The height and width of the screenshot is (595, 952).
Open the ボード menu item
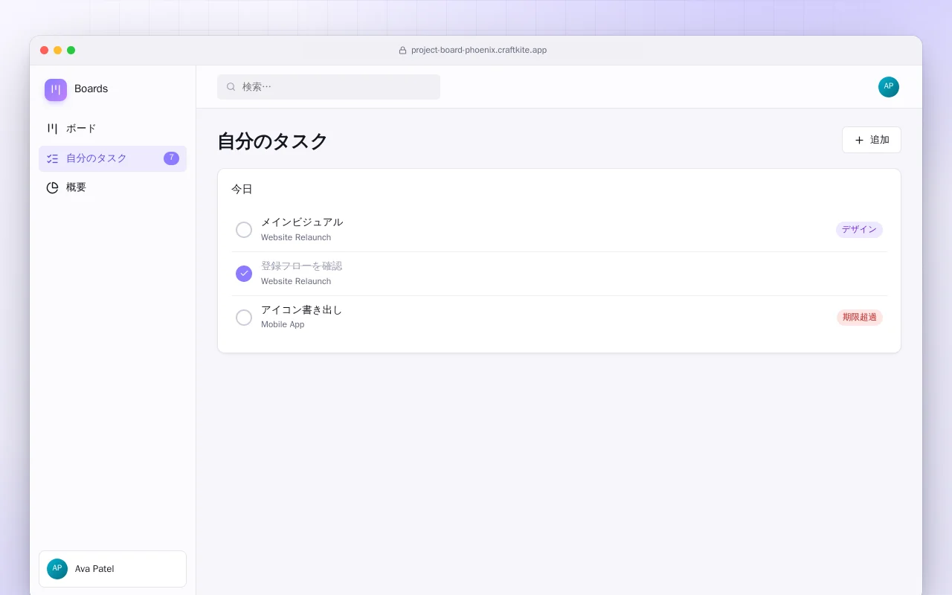(x=112, y=129)
